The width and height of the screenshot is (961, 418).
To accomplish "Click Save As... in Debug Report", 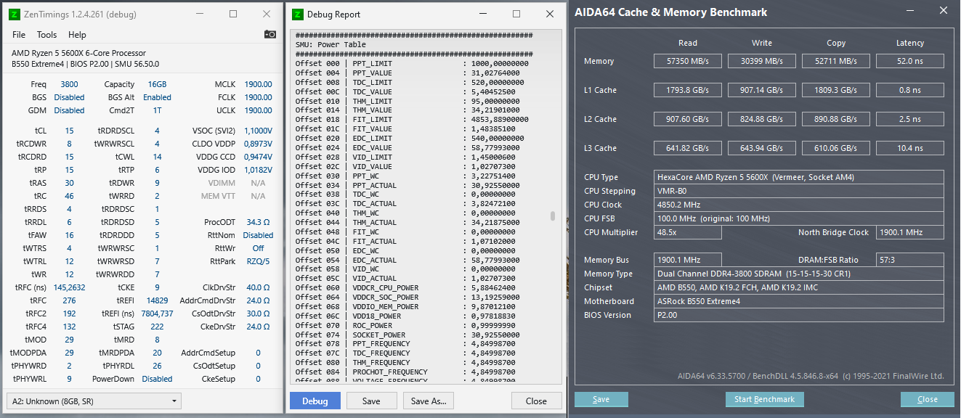I will click(429, 401).
